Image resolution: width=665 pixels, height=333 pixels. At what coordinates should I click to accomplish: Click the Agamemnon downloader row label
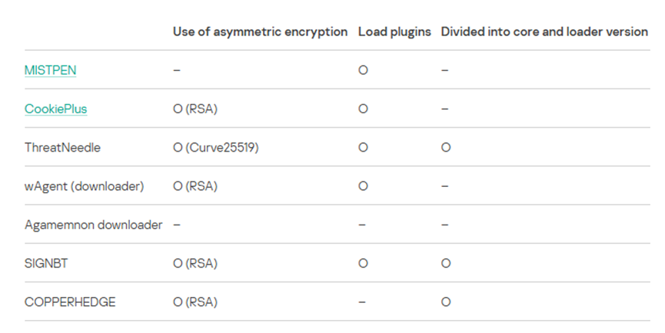click(x=94, y=225)
